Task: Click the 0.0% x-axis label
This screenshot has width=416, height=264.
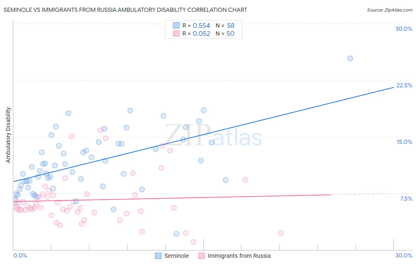Action: click(x=20, y=255)
